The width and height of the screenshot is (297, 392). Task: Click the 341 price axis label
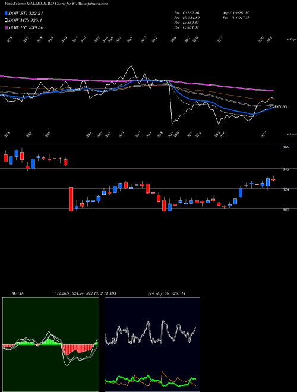tap(286, 170)
